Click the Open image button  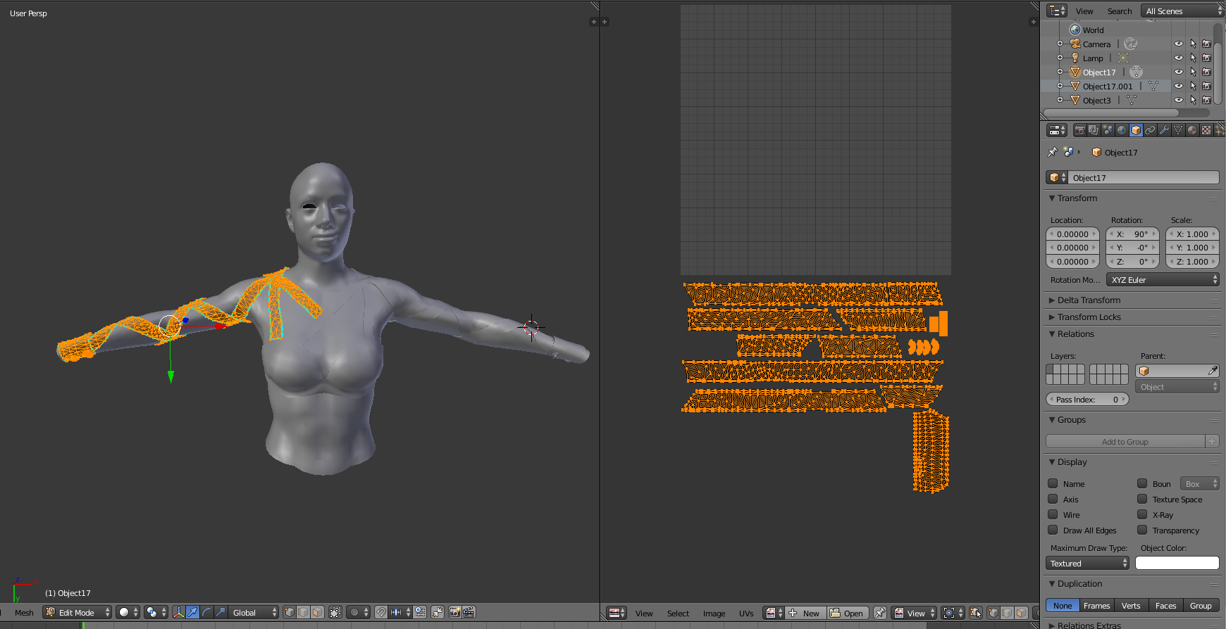847,613
